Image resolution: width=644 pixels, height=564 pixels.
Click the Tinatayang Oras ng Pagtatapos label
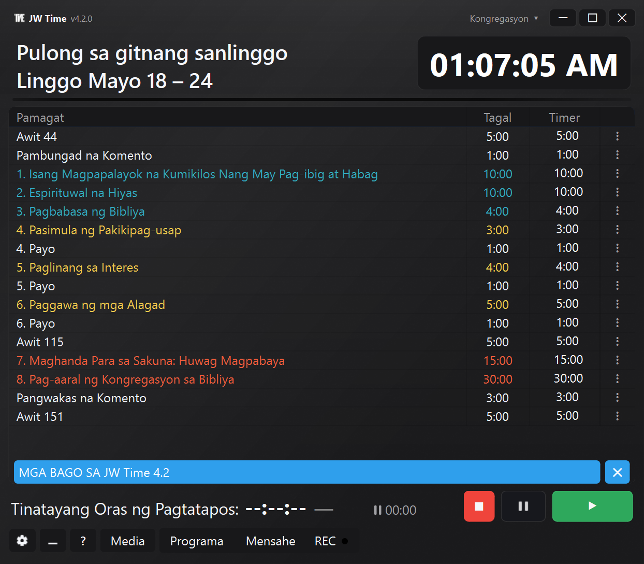(125, 510)
